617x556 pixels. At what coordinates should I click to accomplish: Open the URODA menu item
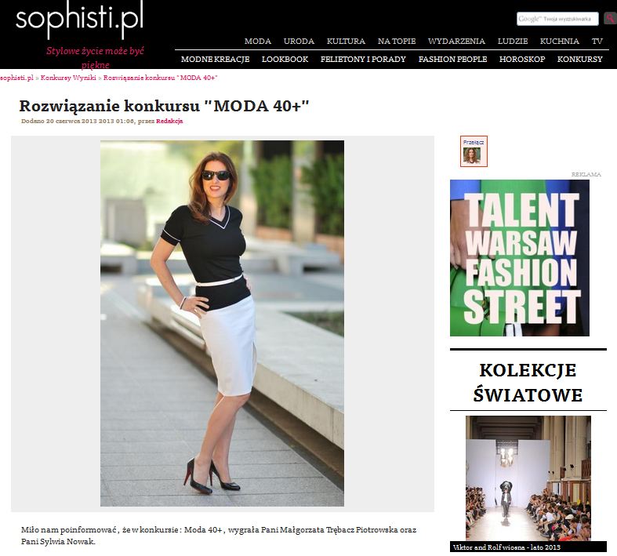coord(299,42)
